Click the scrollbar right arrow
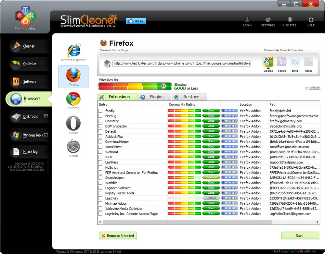This screenshot has width=325, height=254. point(317,222)
